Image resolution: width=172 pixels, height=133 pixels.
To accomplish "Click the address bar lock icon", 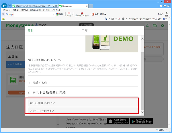I will [54, 6].
